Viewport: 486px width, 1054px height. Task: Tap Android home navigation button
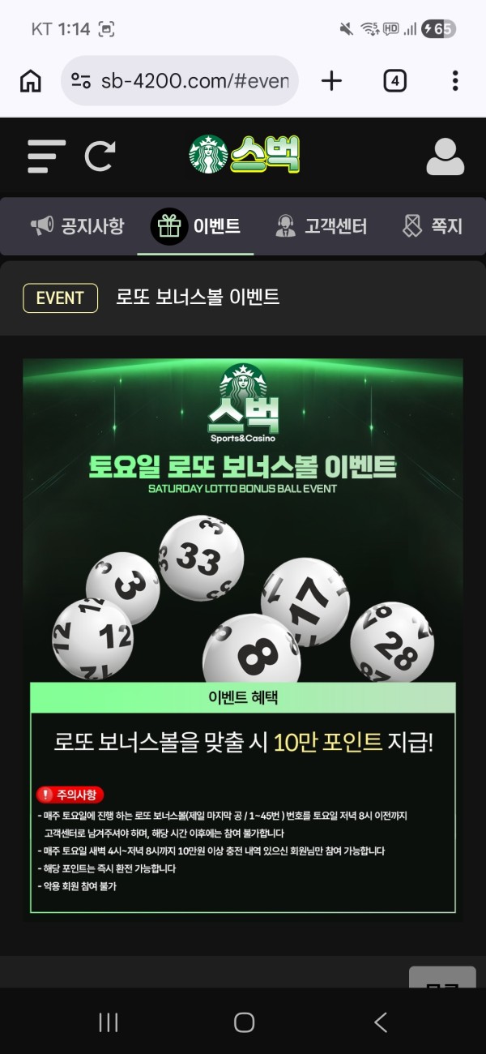tap(244, 1022)
